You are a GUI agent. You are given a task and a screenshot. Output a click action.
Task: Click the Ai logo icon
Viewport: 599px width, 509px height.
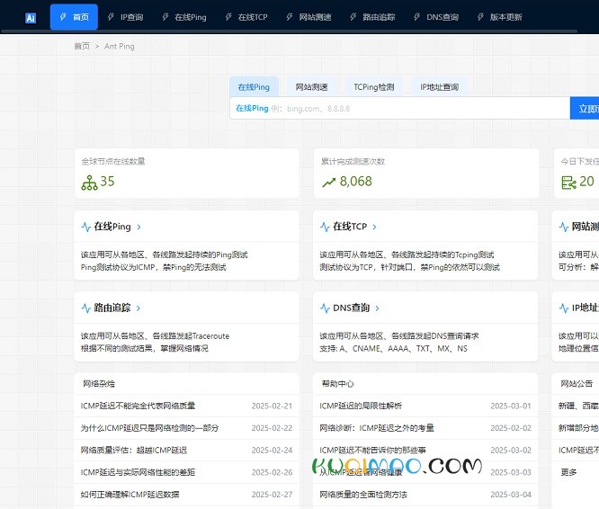(x=31, y=18)
